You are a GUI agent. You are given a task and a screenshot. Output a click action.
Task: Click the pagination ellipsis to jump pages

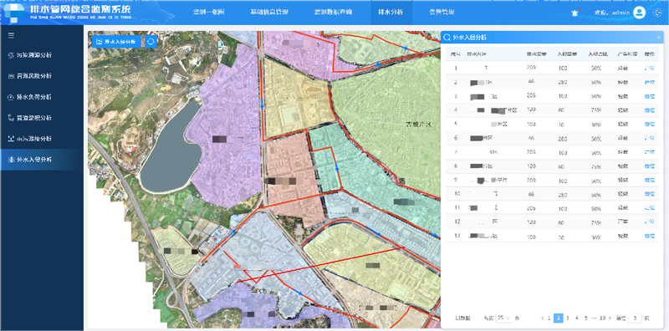594,318
